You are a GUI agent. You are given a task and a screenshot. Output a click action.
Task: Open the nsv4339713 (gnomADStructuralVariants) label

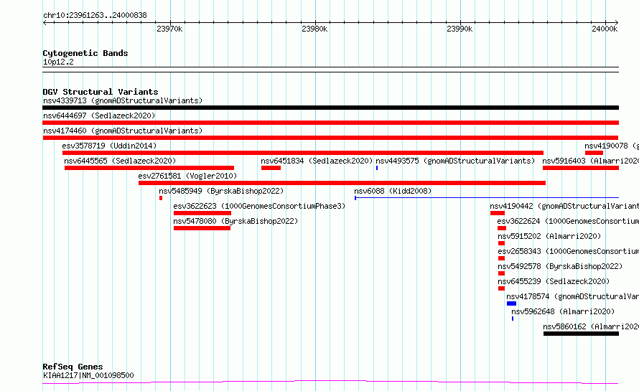(x=123, y=100)
